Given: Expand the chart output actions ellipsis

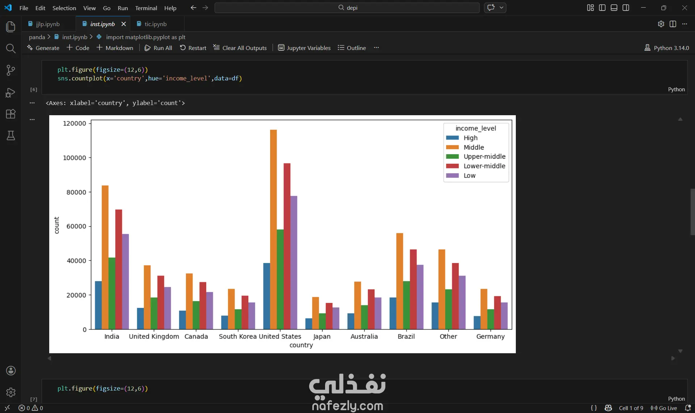Looking at the screenshot, I should coord(32,119).
